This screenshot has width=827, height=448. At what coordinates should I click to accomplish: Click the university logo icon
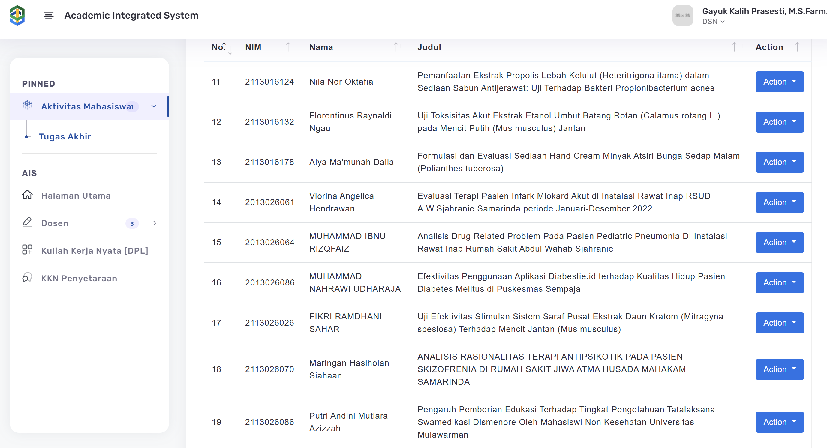(17, 15)
